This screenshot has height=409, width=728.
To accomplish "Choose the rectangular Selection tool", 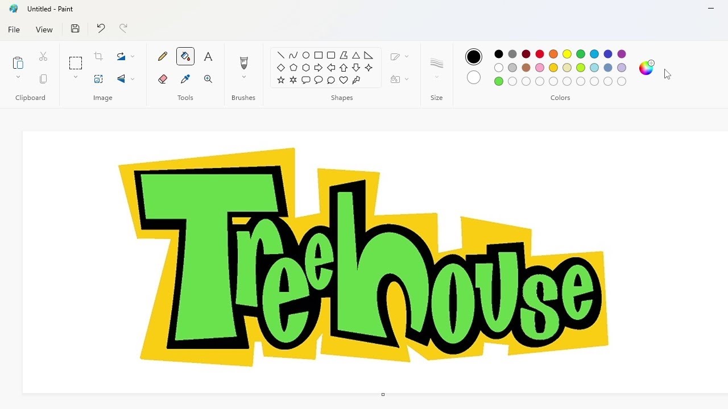I will tap(76, 62).
